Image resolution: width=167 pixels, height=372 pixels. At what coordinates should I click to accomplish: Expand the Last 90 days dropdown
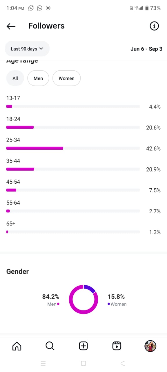pyautogui.click(x=27, y=49)
